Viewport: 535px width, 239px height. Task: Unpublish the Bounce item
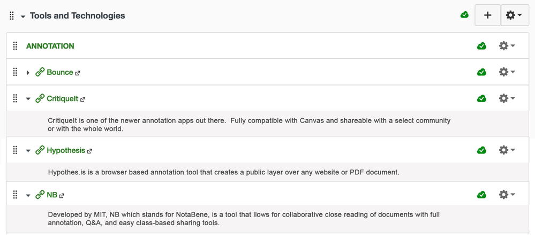tap(481, 72)
